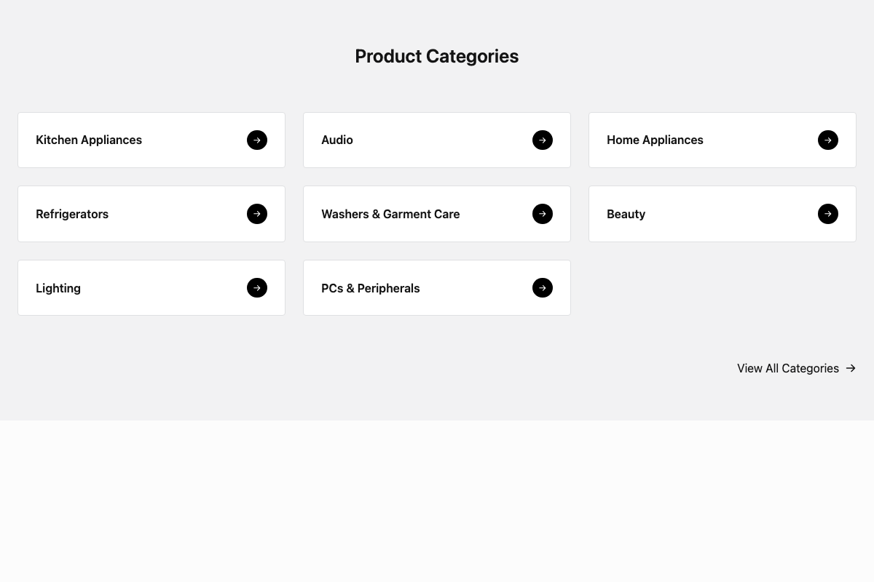874x582 pixels.
Task: Click the Product Categories heading
Action: coord(437,56)
